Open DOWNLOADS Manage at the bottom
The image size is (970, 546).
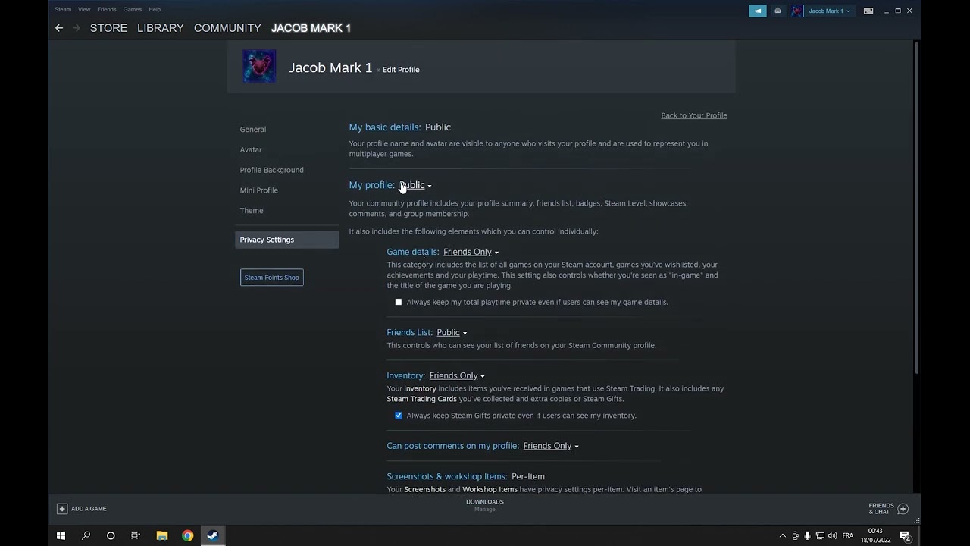point(485,505)
